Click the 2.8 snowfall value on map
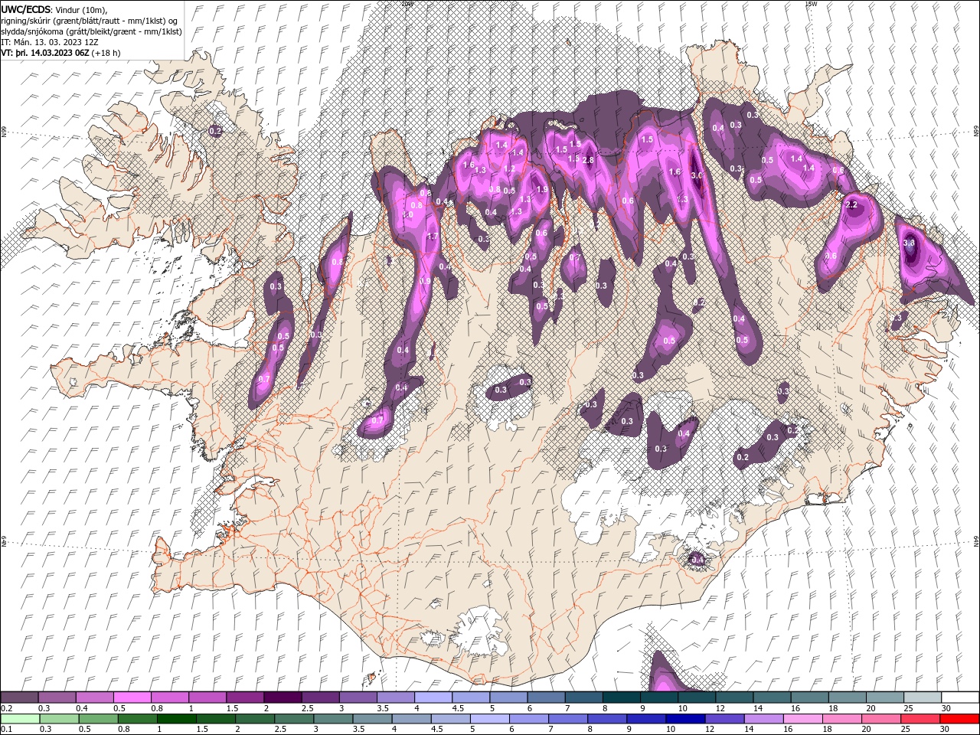Viewport: 980px width, 735px height. coord(588,160)
